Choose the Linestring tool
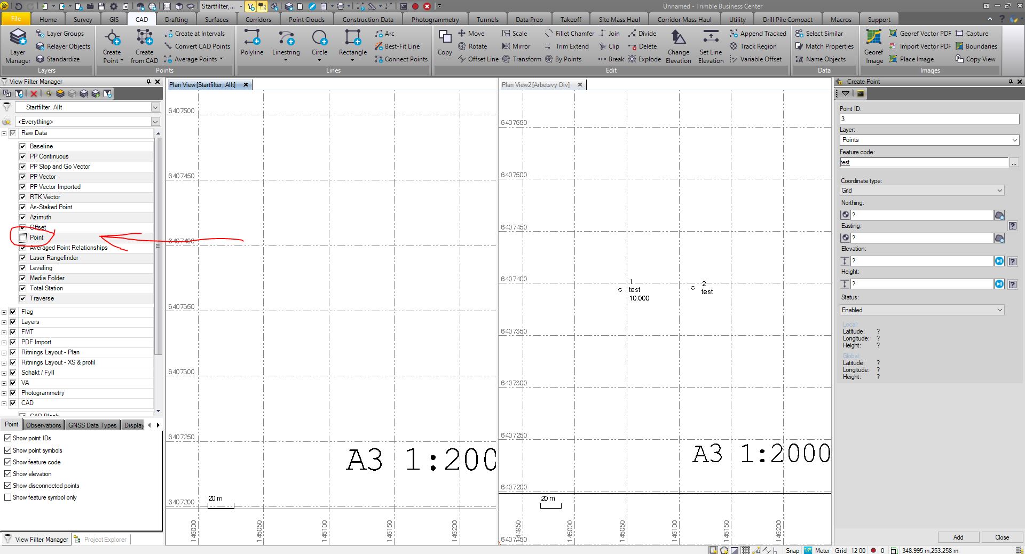This screenshot has width=1025, height=554. coord(286,45)
